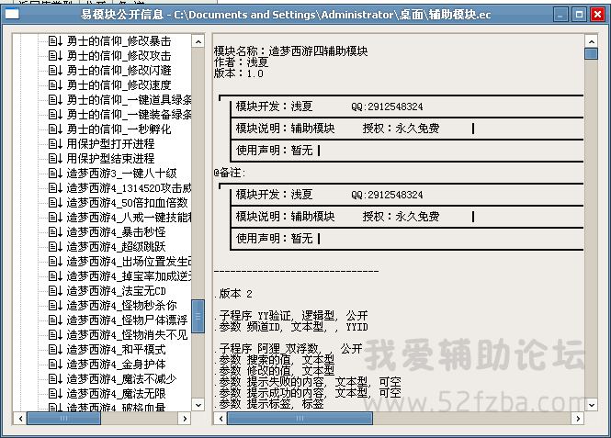
Task: Select the 造梦西游4_金身护体 label text
Action: coord(116,364)
